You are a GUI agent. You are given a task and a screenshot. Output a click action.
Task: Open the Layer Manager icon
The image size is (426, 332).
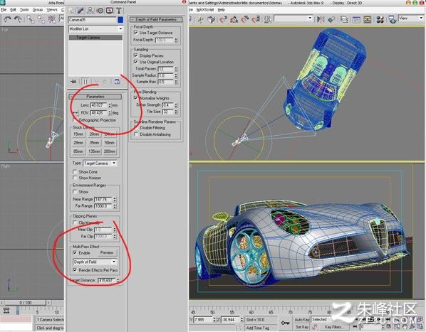click(344, 19)
